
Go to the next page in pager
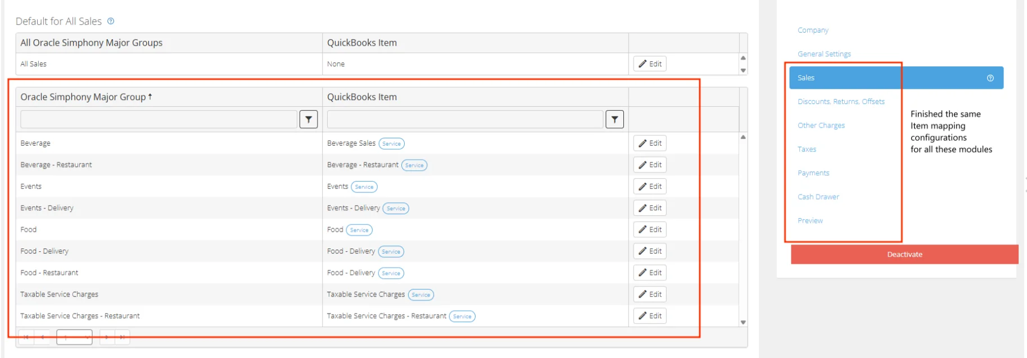click(x=107, y=337)
